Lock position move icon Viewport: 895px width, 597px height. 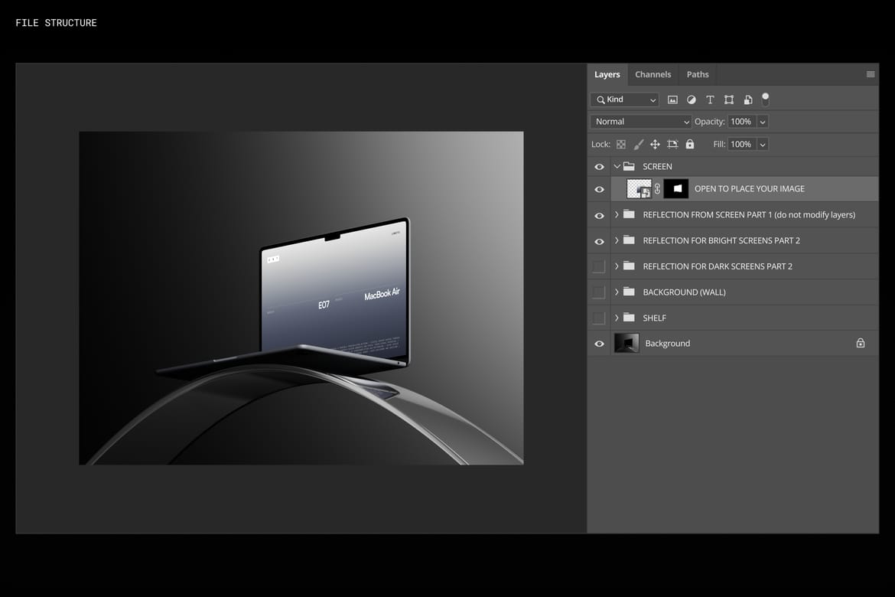655,145
